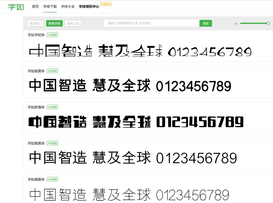Select the 推荐字体 filter
The width and height of the screenshot is (273, 203).
pos(55,23)
